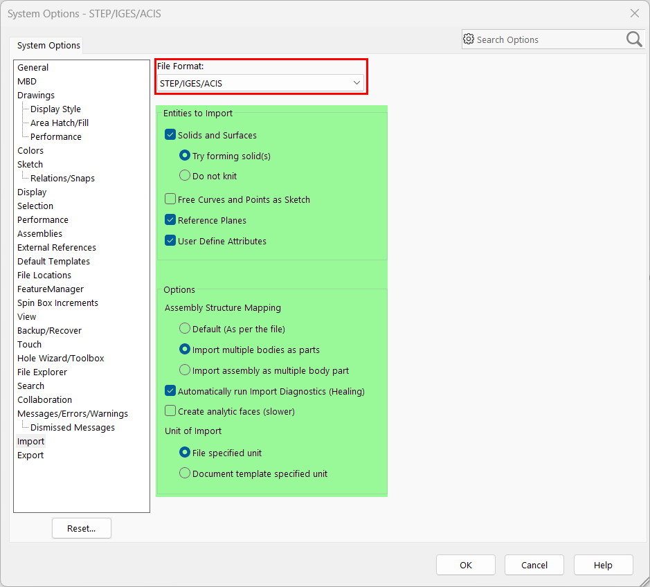Click the Search Options gear icon
This screenshot has width=650, height=587.
point(469,39)
